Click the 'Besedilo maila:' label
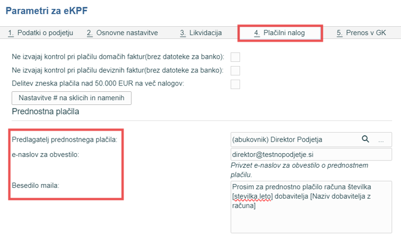The image size is (401, 237). click(x=36, y=185)
